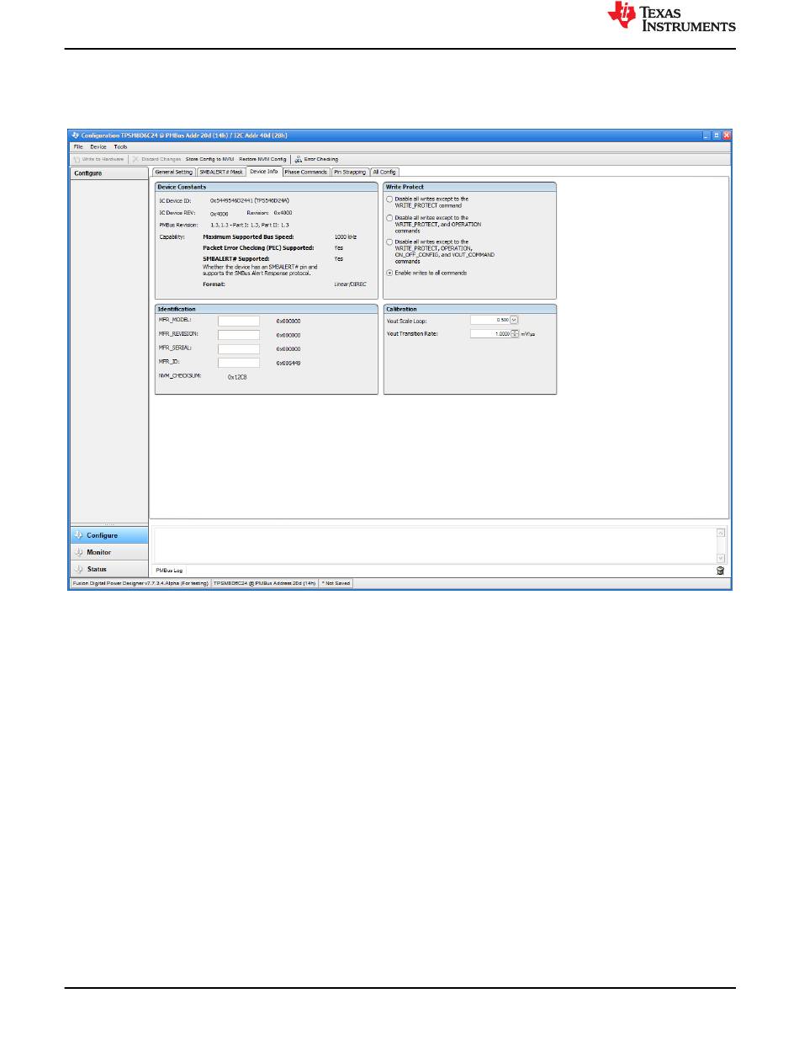The width and height of the screenshot is (799, 1041).
Task: Select Status in navigation panel
Action: [x=109, y=569]
